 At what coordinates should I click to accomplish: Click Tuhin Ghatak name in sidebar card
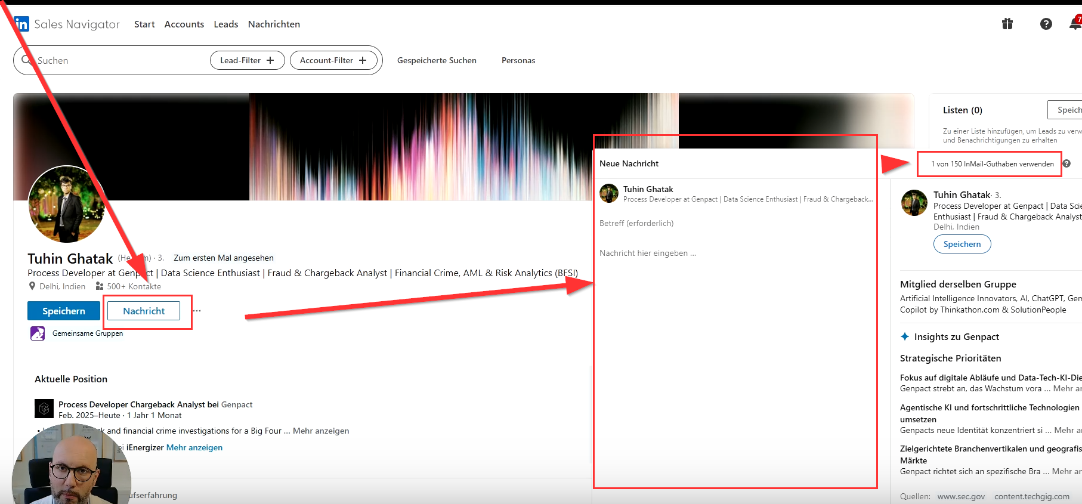tap(962, 194)
